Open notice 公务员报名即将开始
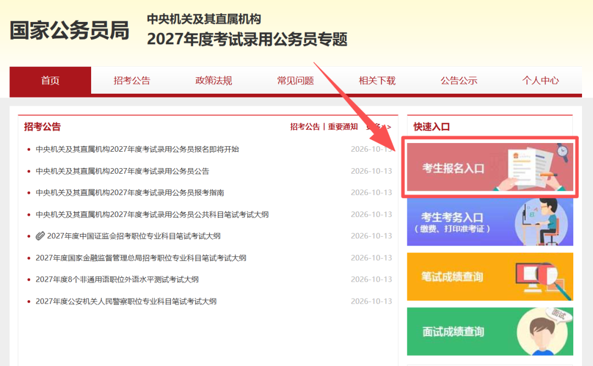593x366 pixels. (137, 150)
